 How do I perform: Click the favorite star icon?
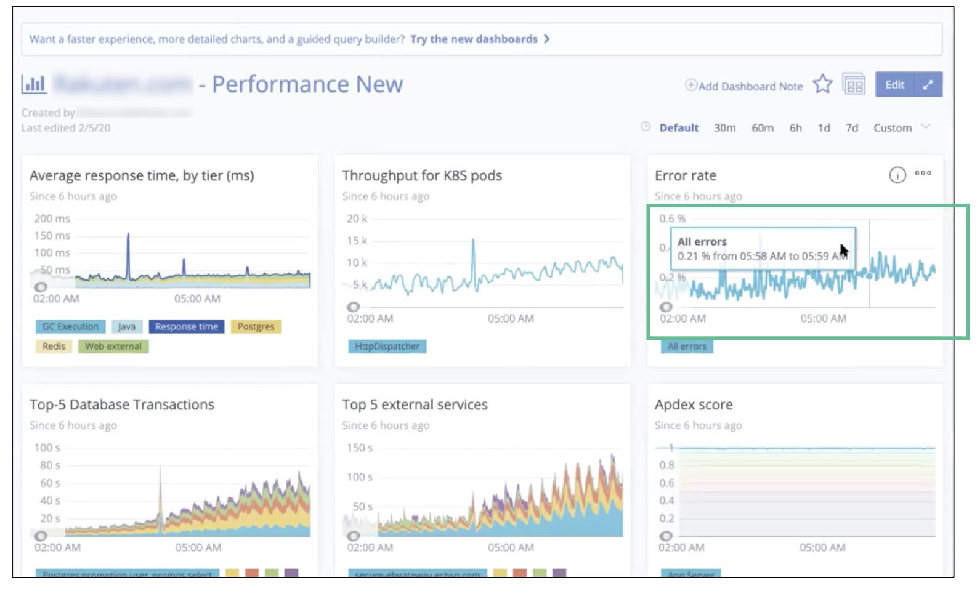pyautogui.click(x=822, y=84)
